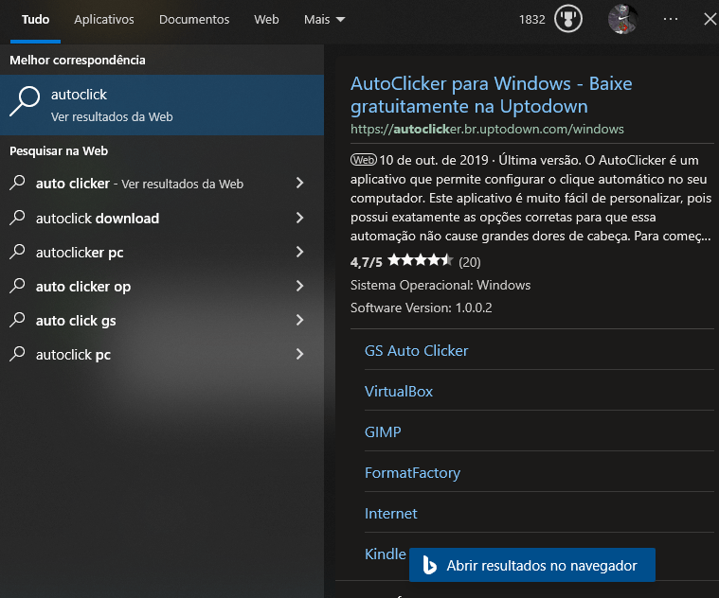Select the autoclick best match result
Screen dimensions: 719x598
(162, 105)
